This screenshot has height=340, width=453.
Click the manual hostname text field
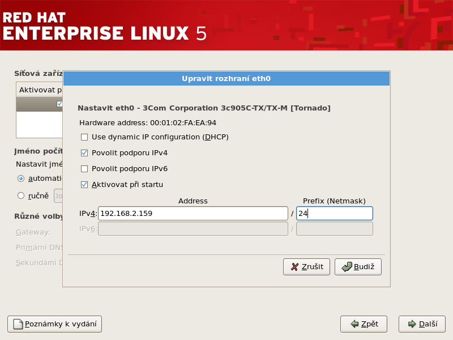point(58,196)
